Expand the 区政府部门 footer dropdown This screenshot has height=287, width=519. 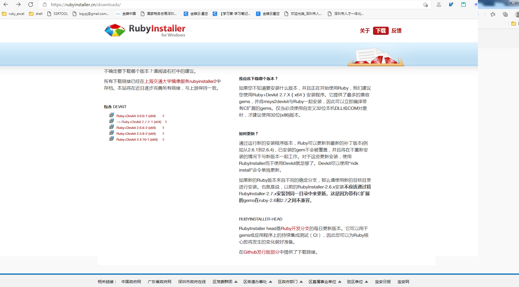(x=290, y=282)
